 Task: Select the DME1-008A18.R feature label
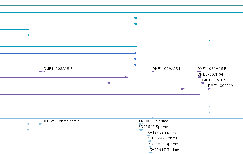pyautogui.click(x=58, y=68)
